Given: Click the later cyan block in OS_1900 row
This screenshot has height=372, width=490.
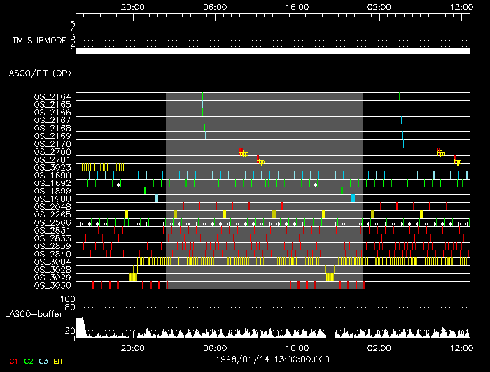Looking at the screenshot, I should click(x=353, y=199).
